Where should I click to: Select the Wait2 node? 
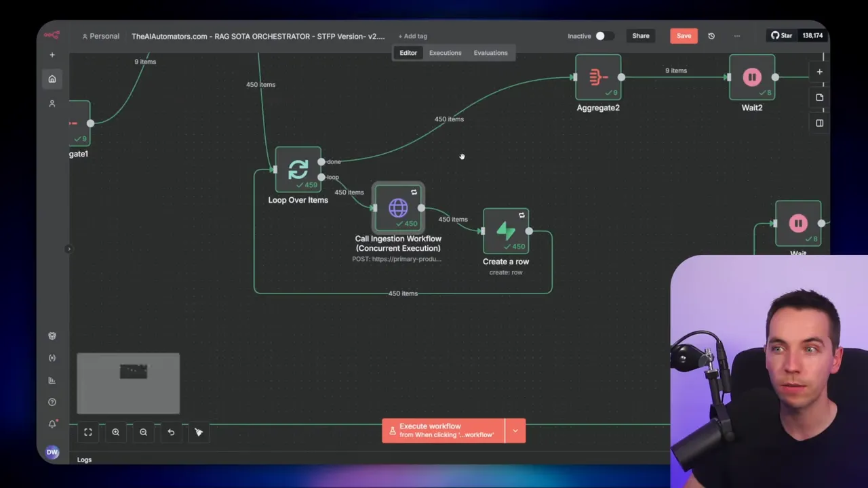pyautogui.click(x=752, y=77)
